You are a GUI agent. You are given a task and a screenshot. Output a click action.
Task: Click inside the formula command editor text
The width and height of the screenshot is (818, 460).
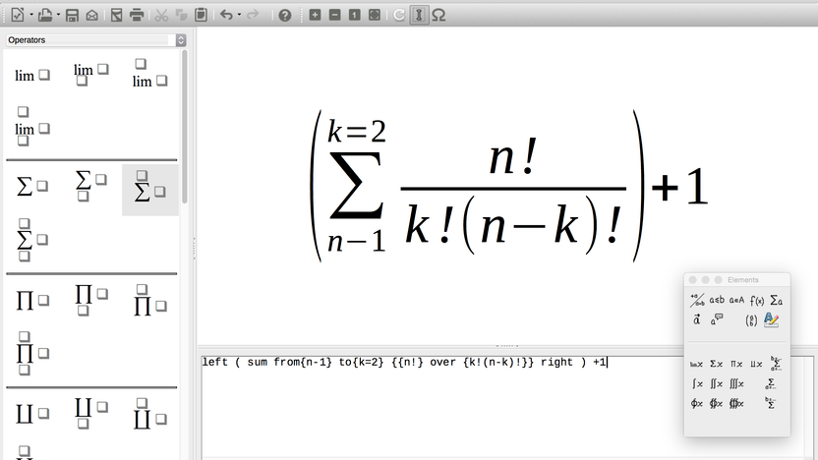[404, 362]
